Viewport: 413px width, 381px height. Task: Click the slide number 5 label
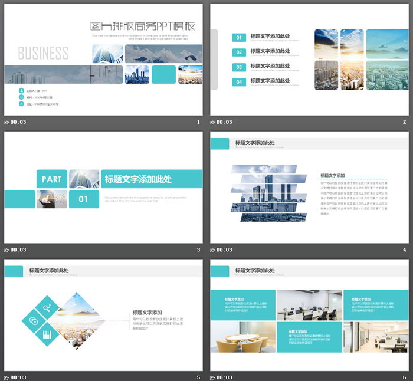coord(198,377)
